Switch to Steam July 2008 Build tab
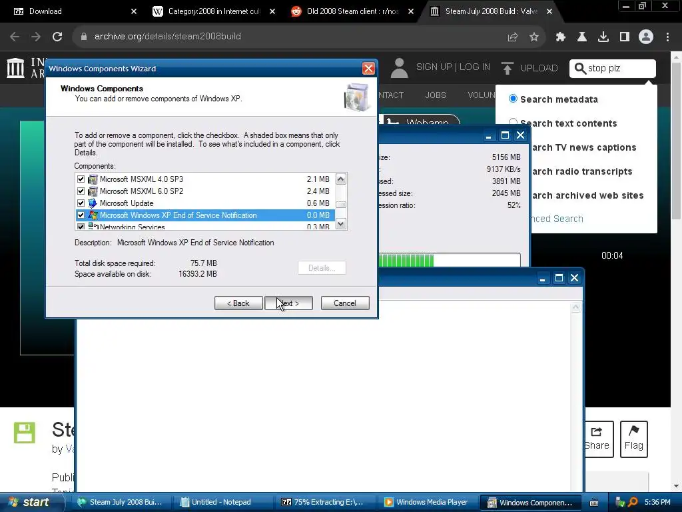682x512 pixels. click(491, 11)
